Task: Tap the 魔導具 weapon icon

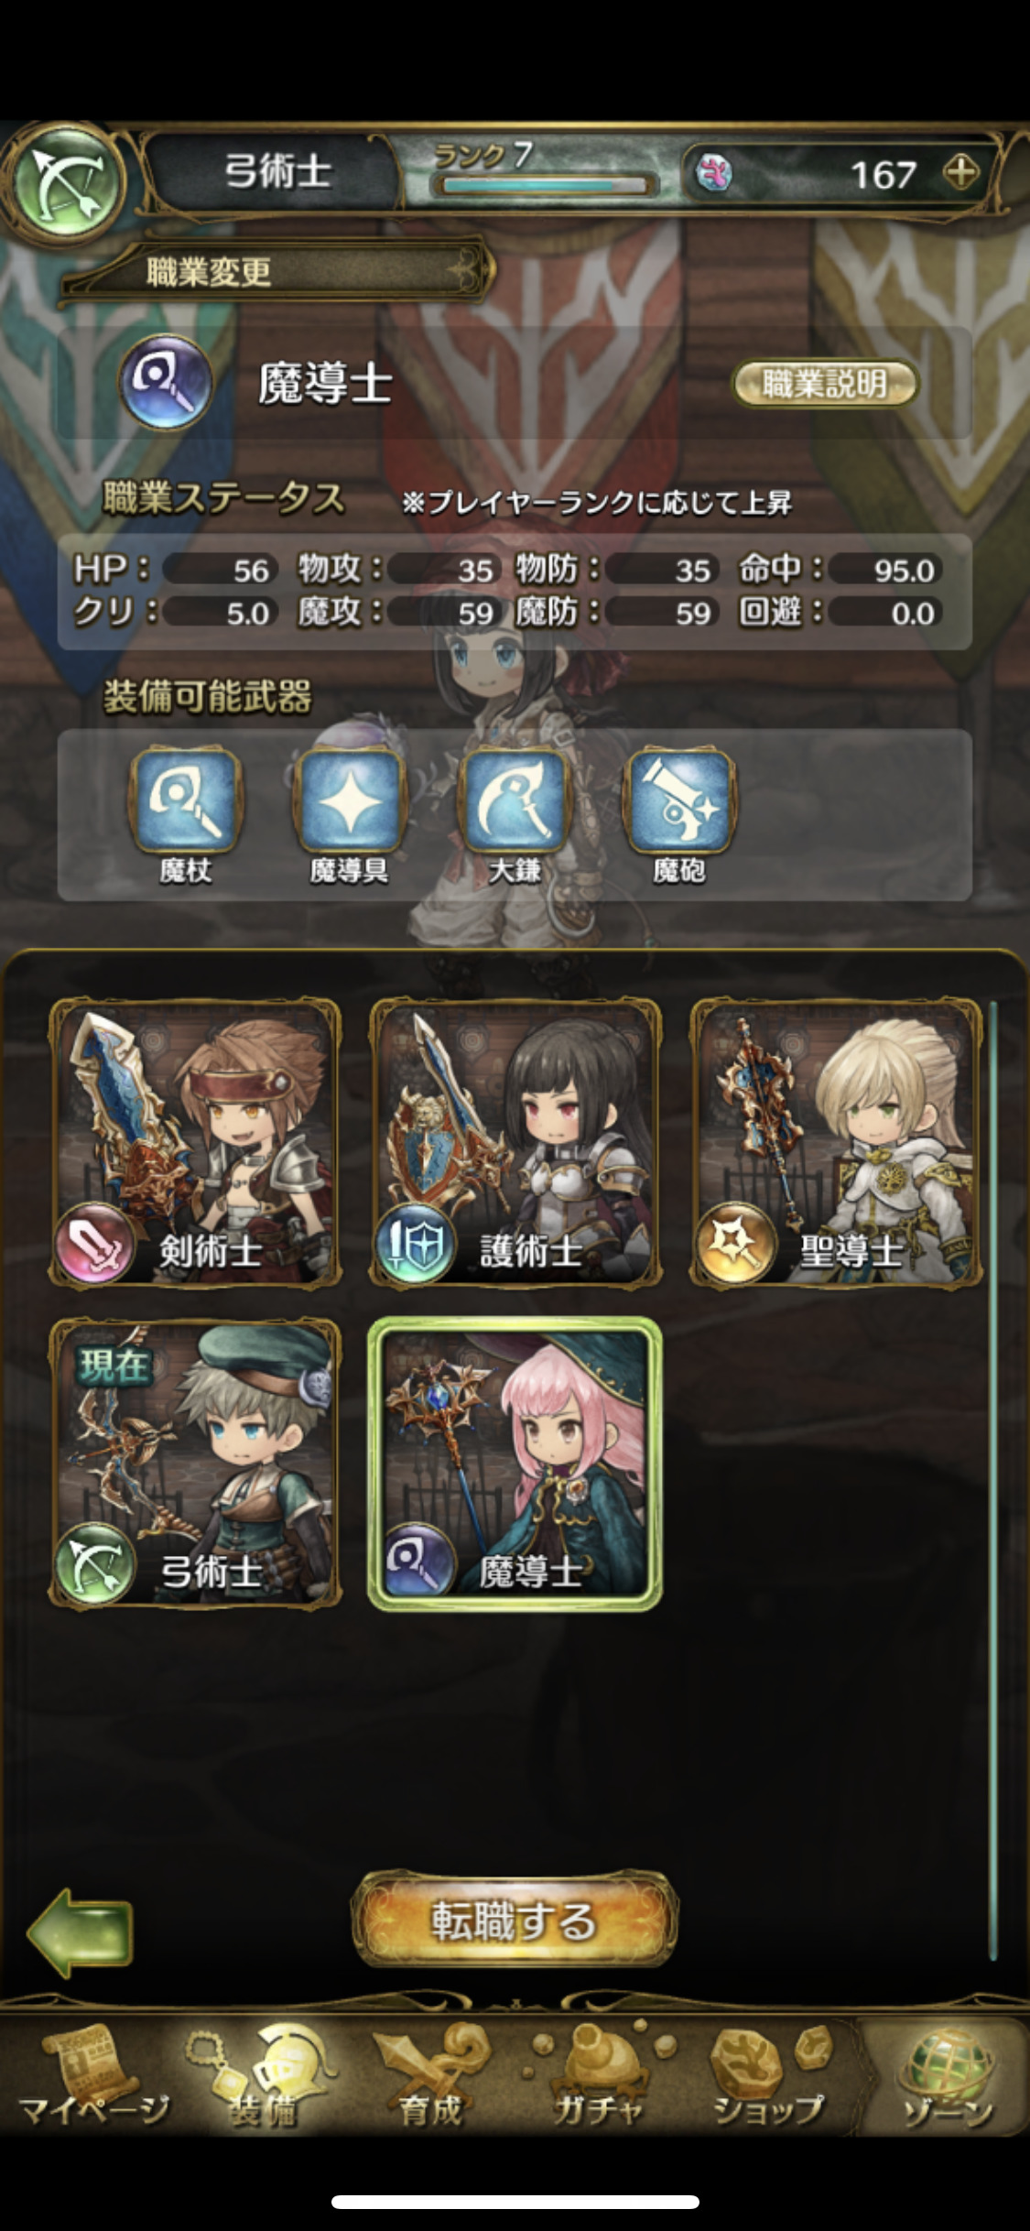Action: click(x=349, y=800)
